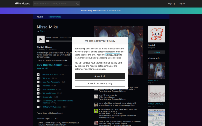Click Accept necessary only button
The width and height of the screenshot is (202, 126).
(100, 84)
